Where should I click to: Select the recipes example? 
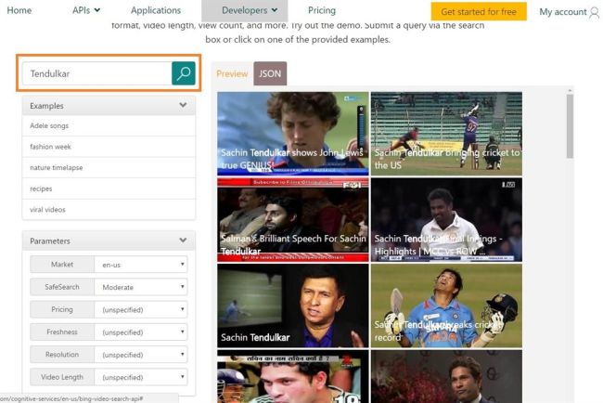point(109,188)
